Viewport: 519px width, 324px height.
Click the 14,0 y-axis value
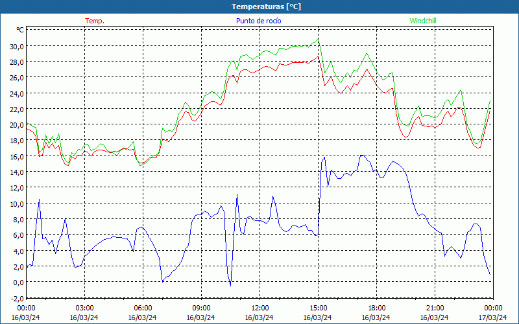pos(17,172)
